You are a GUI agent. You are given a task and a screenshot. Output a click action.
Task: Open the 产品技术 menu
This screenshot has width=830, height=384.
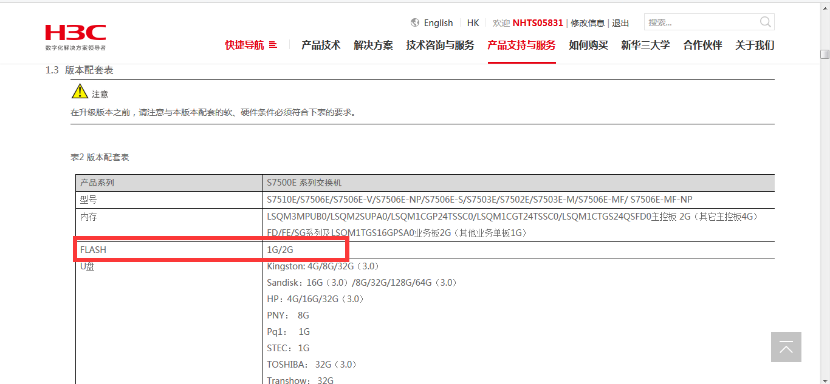[x=321, y=45]
